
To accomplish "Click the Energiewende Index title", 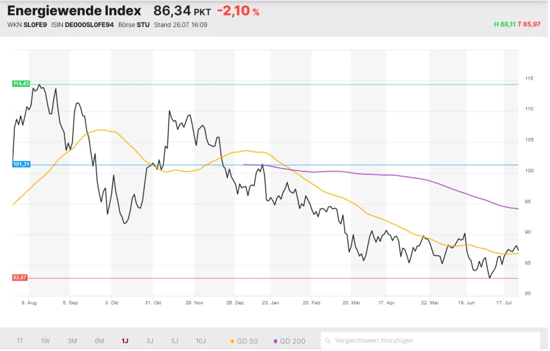I will (74, 11).
